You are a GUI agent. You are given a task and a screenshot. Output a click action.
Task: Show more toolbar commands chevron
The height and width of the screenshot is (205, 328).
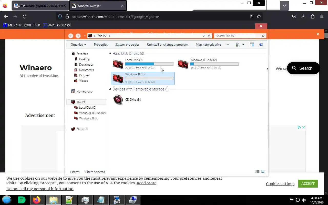[x=228, y=45]
